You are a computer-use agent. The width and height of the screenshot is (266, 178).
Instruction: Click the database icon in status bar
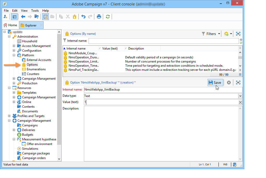(235, 165)
